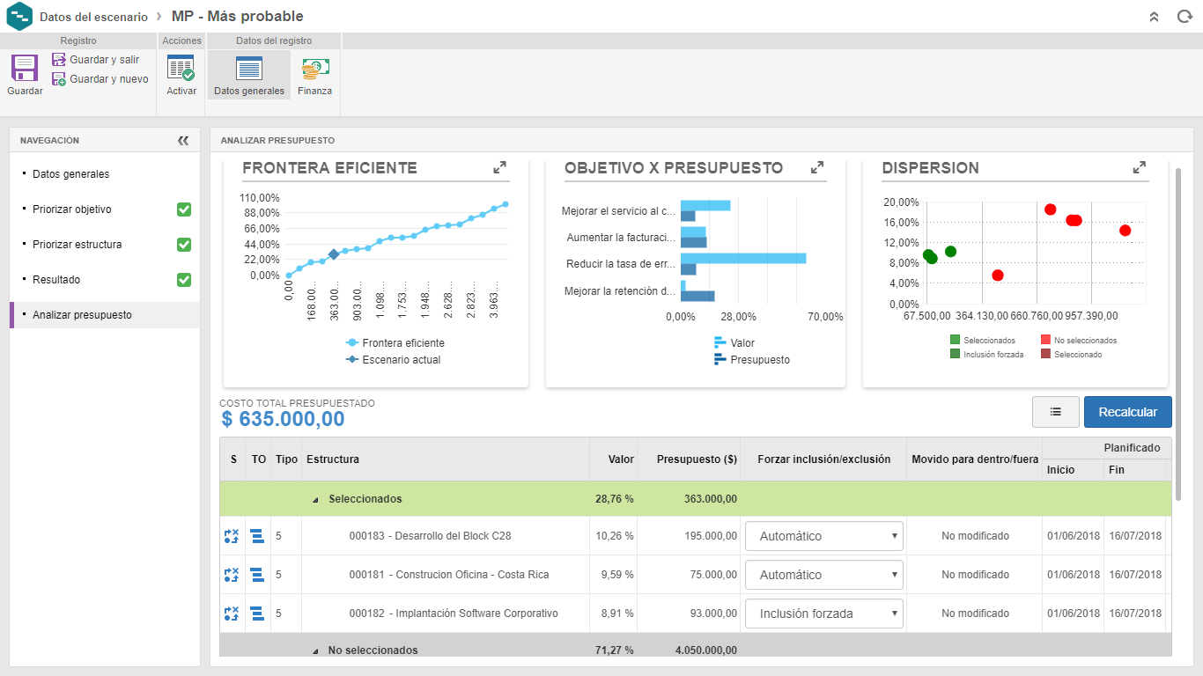This screenshot has height=676, width=1203.
Task: Click the Guardar y nuevo icon
Action: tap(59, 79)
